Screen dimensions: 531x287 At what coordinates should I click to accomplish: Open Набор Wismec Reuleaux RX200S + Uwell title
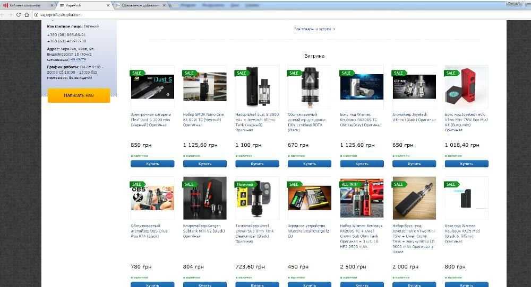361,236
